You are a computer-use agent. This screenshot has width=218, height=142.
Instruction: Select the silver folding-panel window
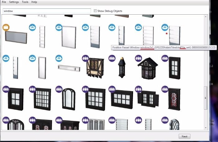point(96,124)
